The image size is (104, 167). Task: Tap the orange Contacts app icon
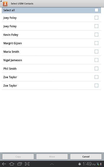[5, 4]
